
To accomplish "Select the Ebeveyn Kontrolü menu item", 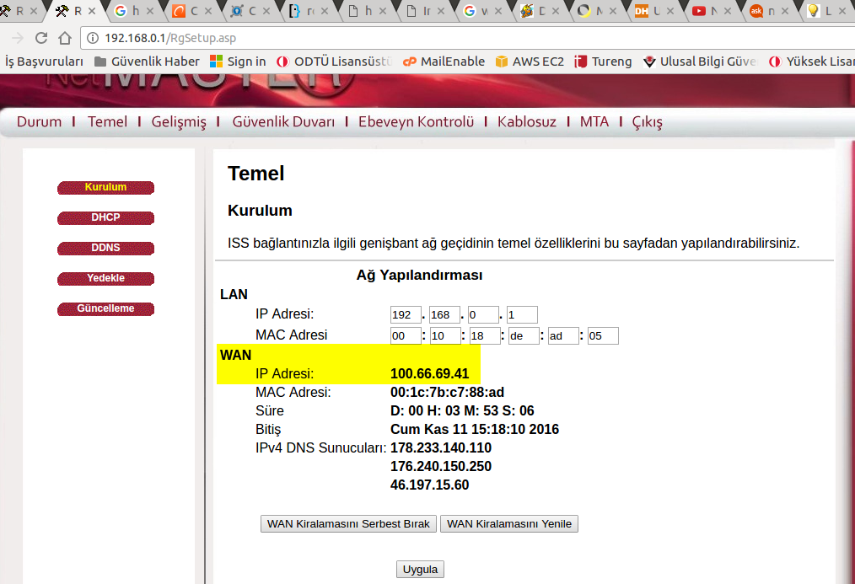I will point(416,121).
